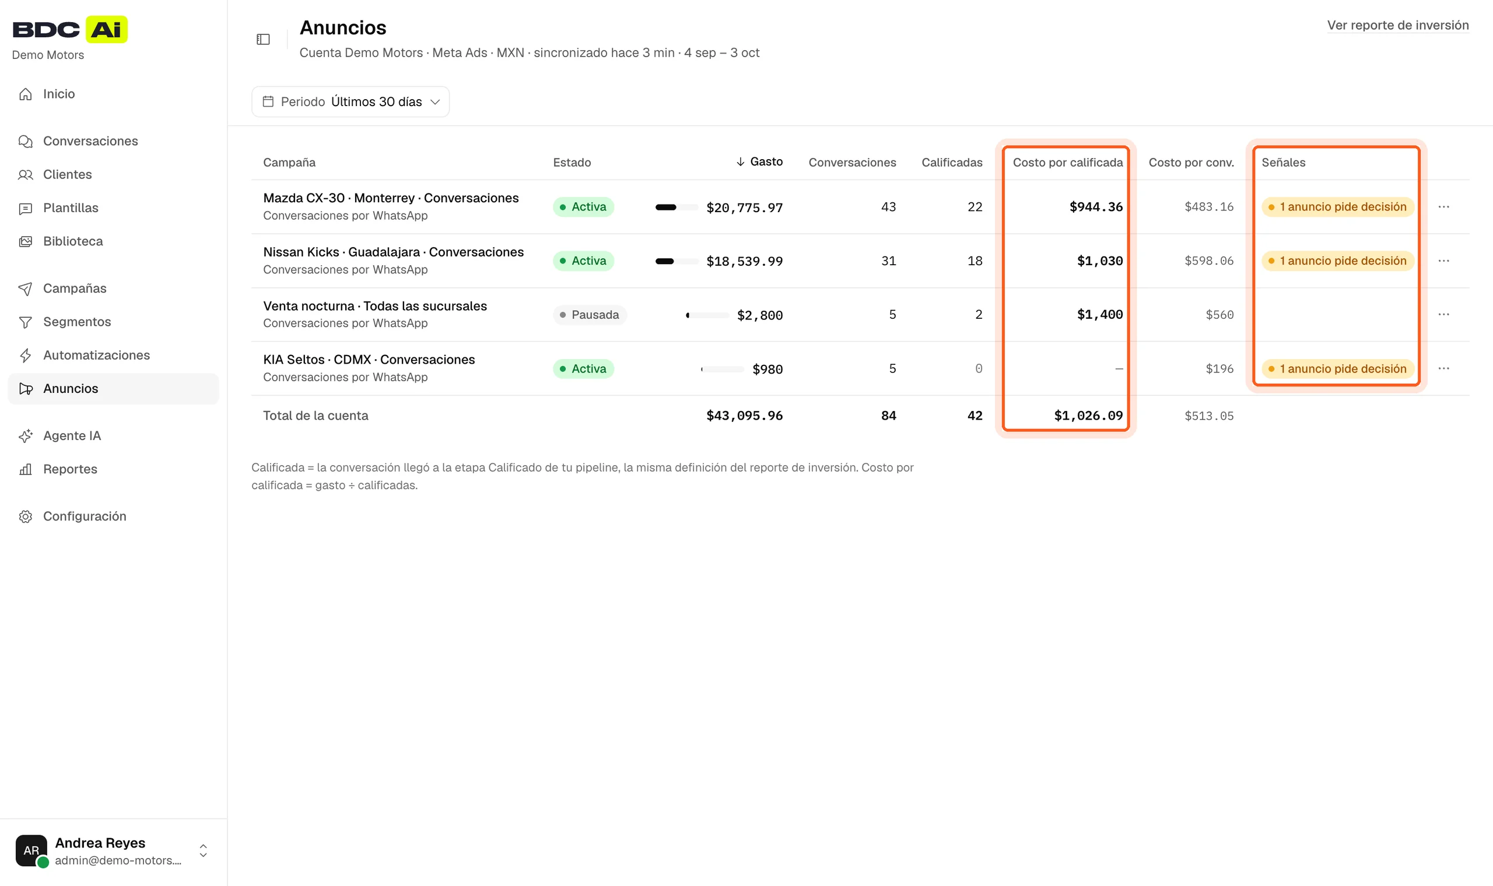Click the Biblioteca images icon
The image size is (1493, 886).
[x=25, y=241]
